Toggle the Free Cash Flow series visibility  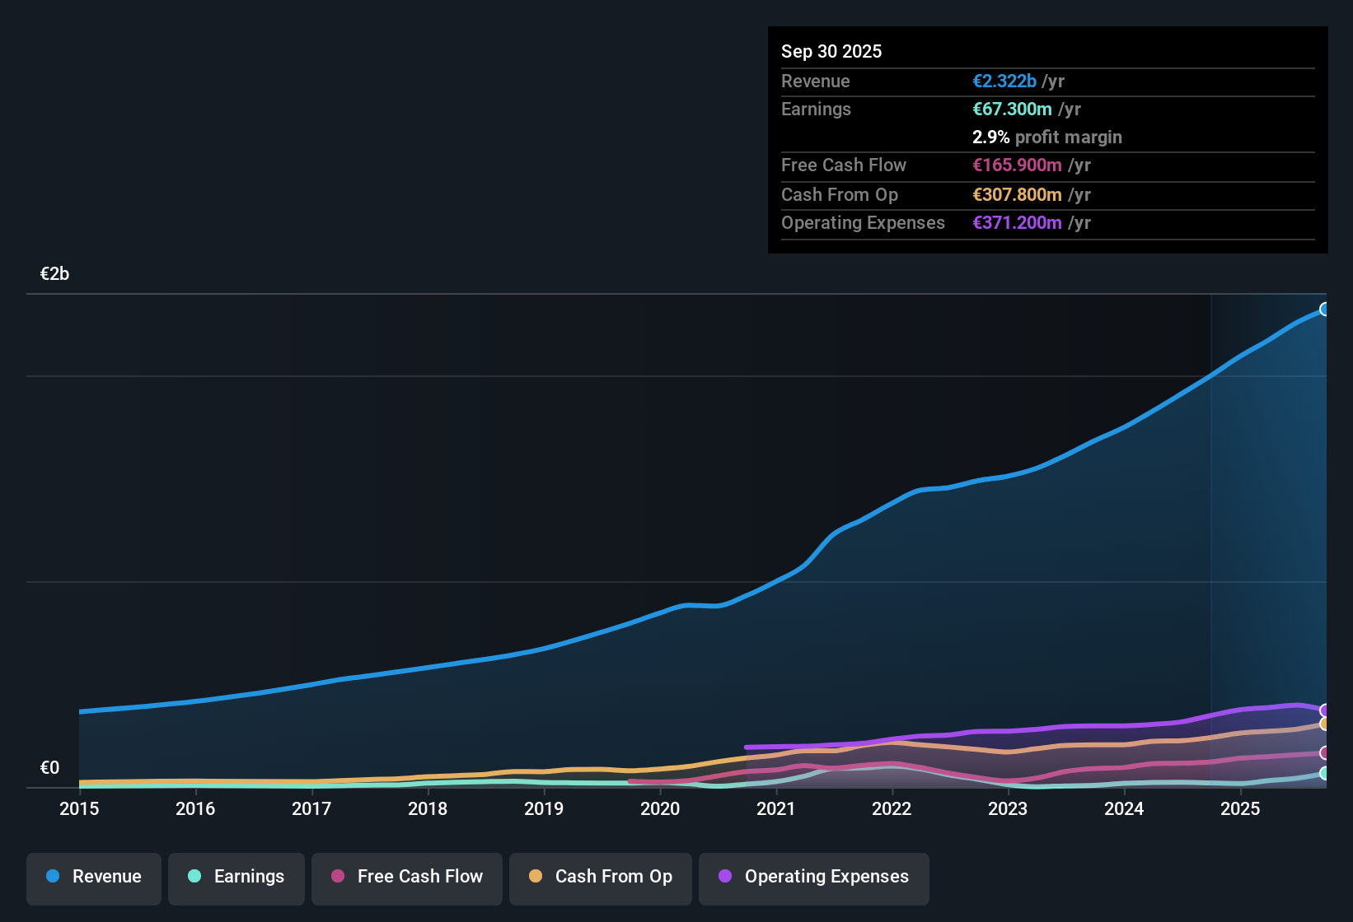tap(406, 877)
